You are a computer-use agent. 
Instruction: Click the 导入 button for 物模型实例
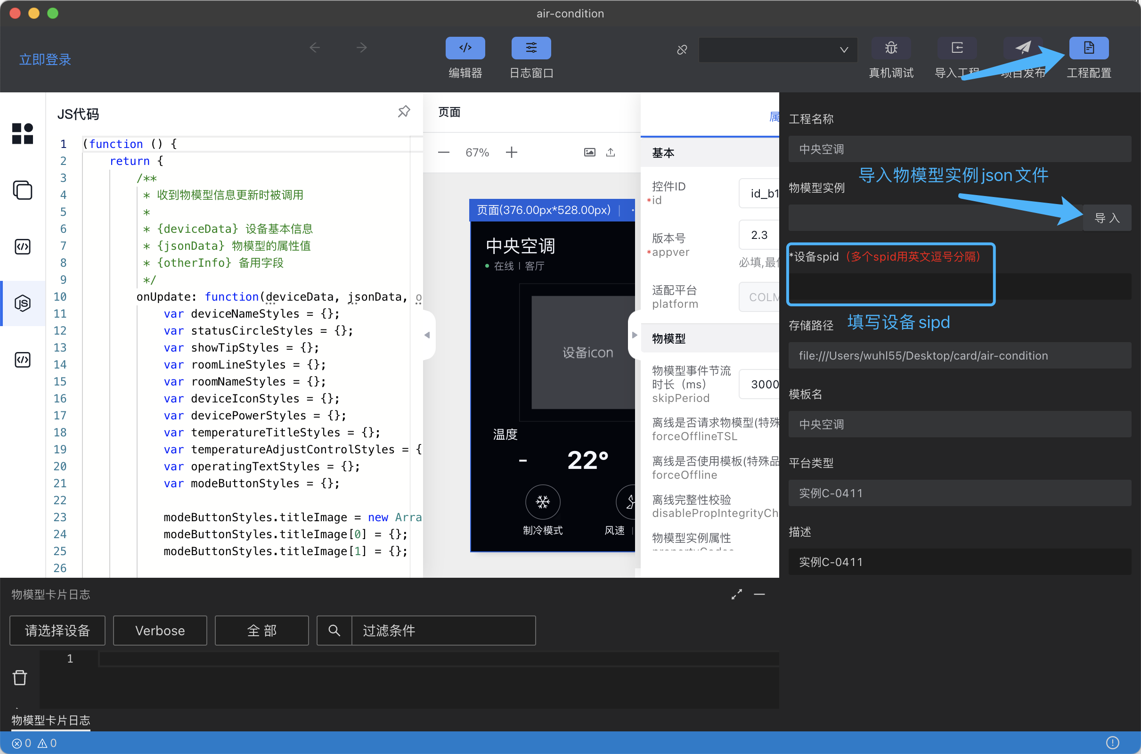1107,218
